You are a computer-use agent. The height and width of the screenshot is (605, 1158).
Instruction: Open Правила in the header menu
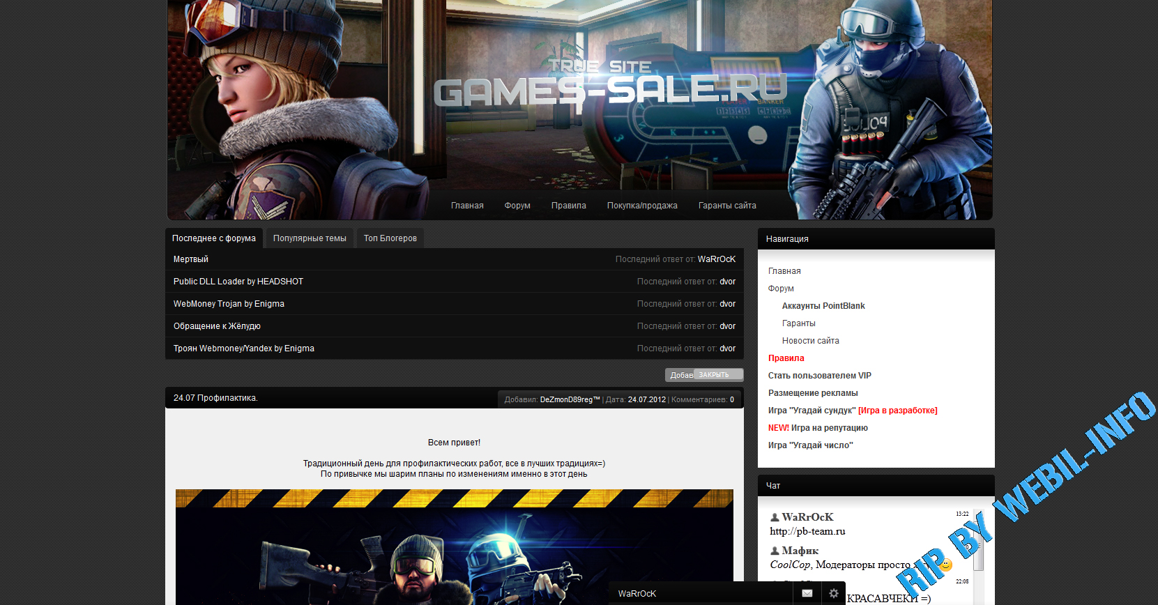569,206
